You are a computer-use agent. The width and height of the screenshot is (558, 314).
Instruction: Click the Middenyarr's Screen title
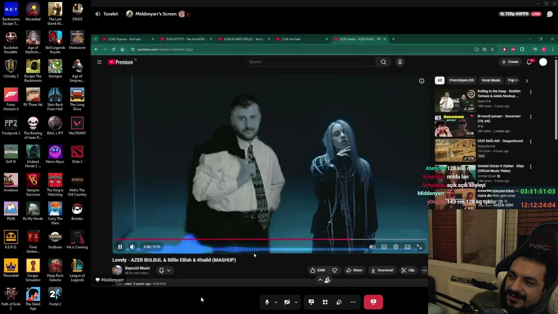156,14
